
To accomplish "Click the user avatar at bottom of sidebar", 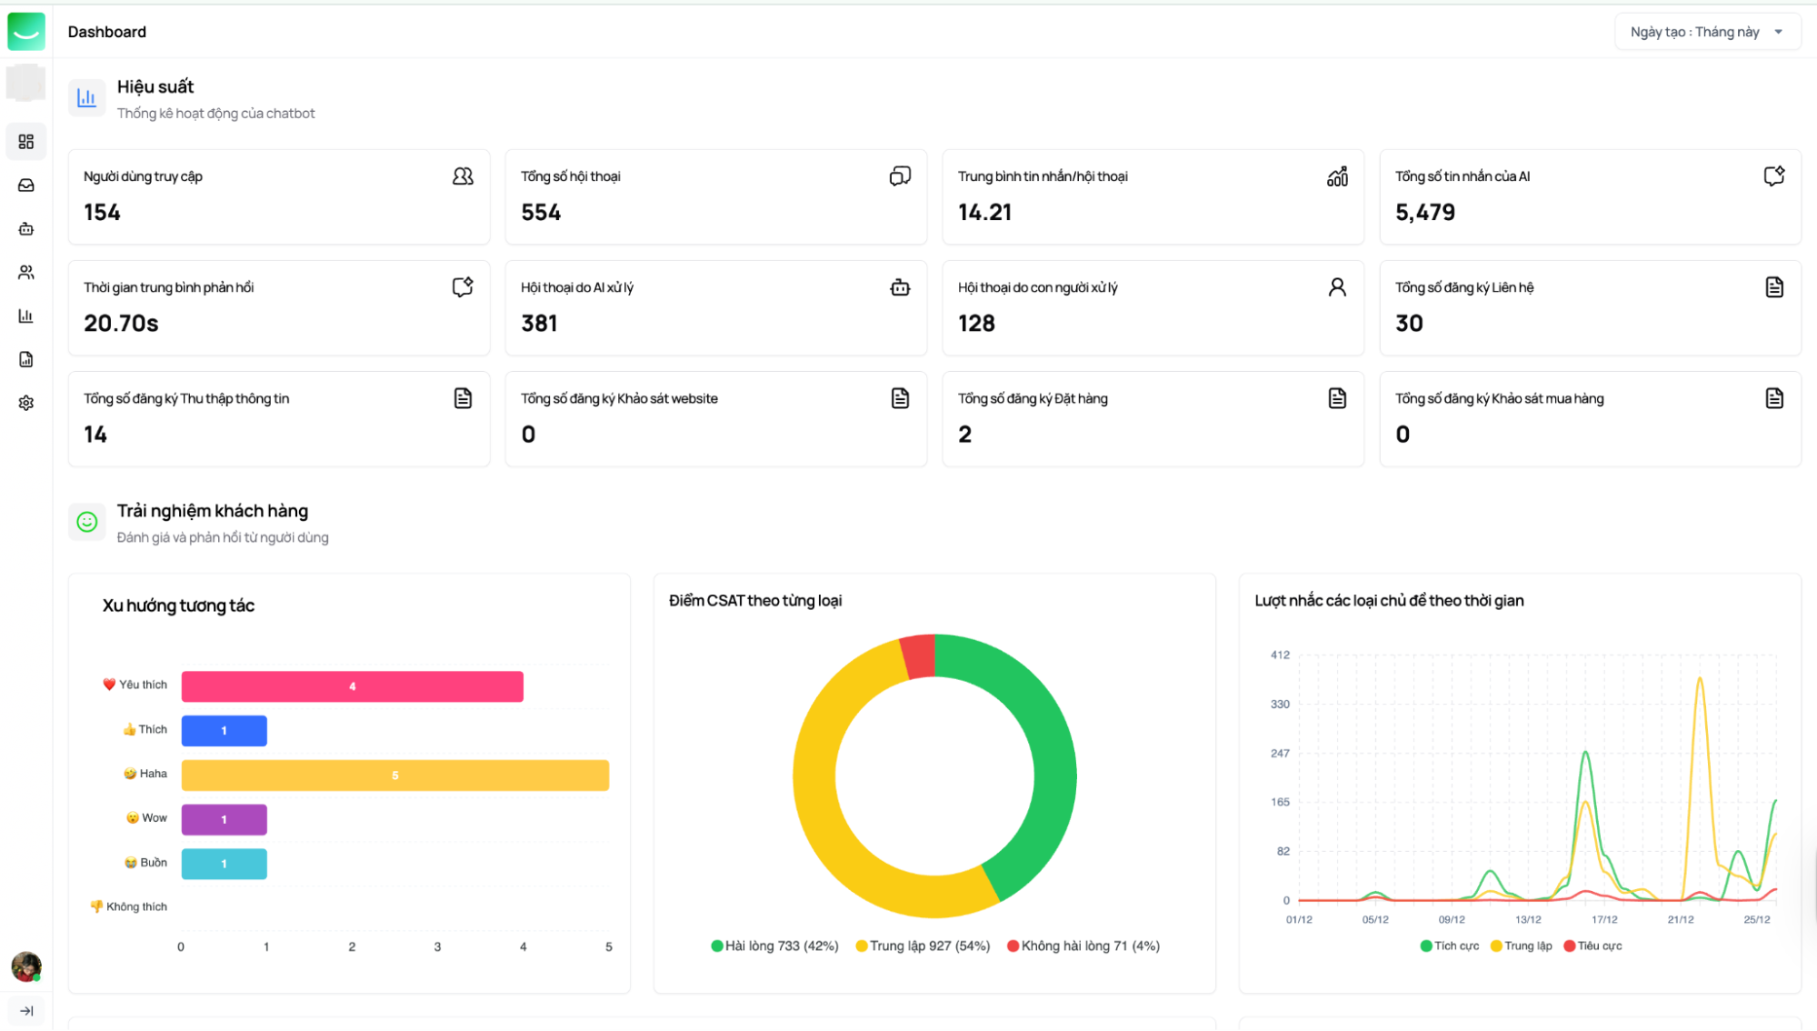I will 26,966.
